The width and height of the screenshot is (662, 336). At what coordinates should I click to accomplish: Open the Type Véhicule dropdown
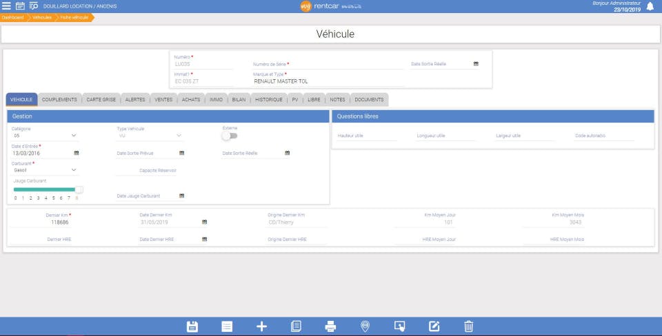pos(150,136)
